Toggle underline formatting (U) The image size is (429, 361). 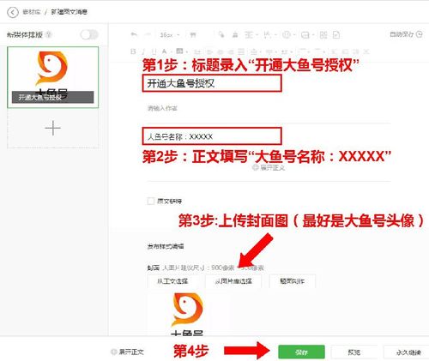pyautogui.click(x=154, y=51)
